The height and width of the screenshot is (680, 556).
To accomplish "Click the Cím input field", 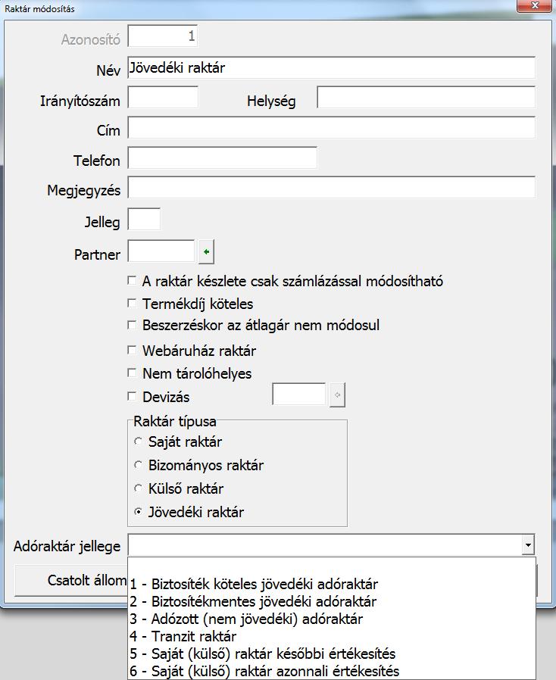I will (x=331, y=127).
